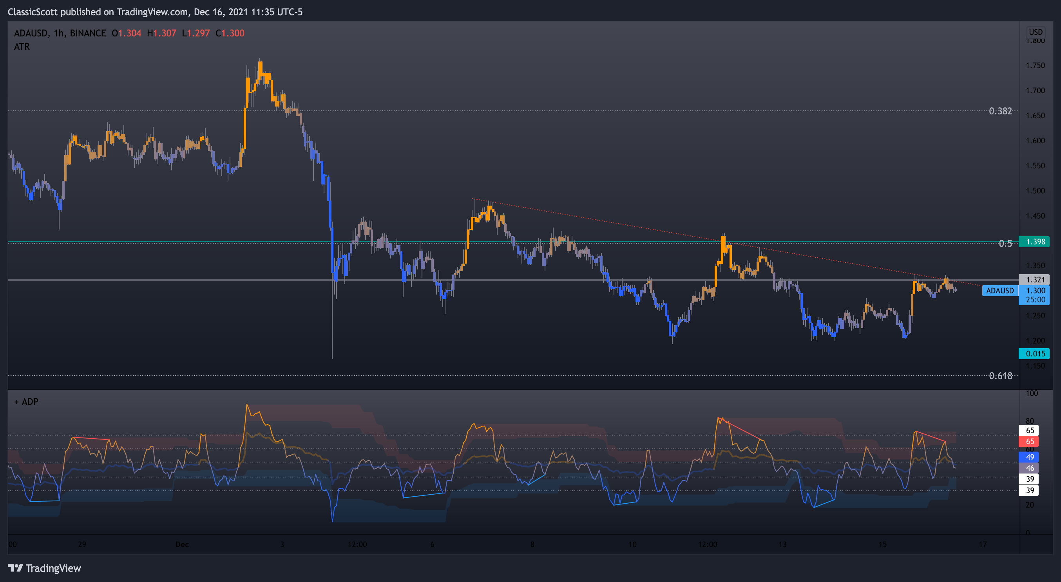Viewport: 1061px width, 582px height.
Task: Click the high price value H1.307
Action: pos(161,33)
